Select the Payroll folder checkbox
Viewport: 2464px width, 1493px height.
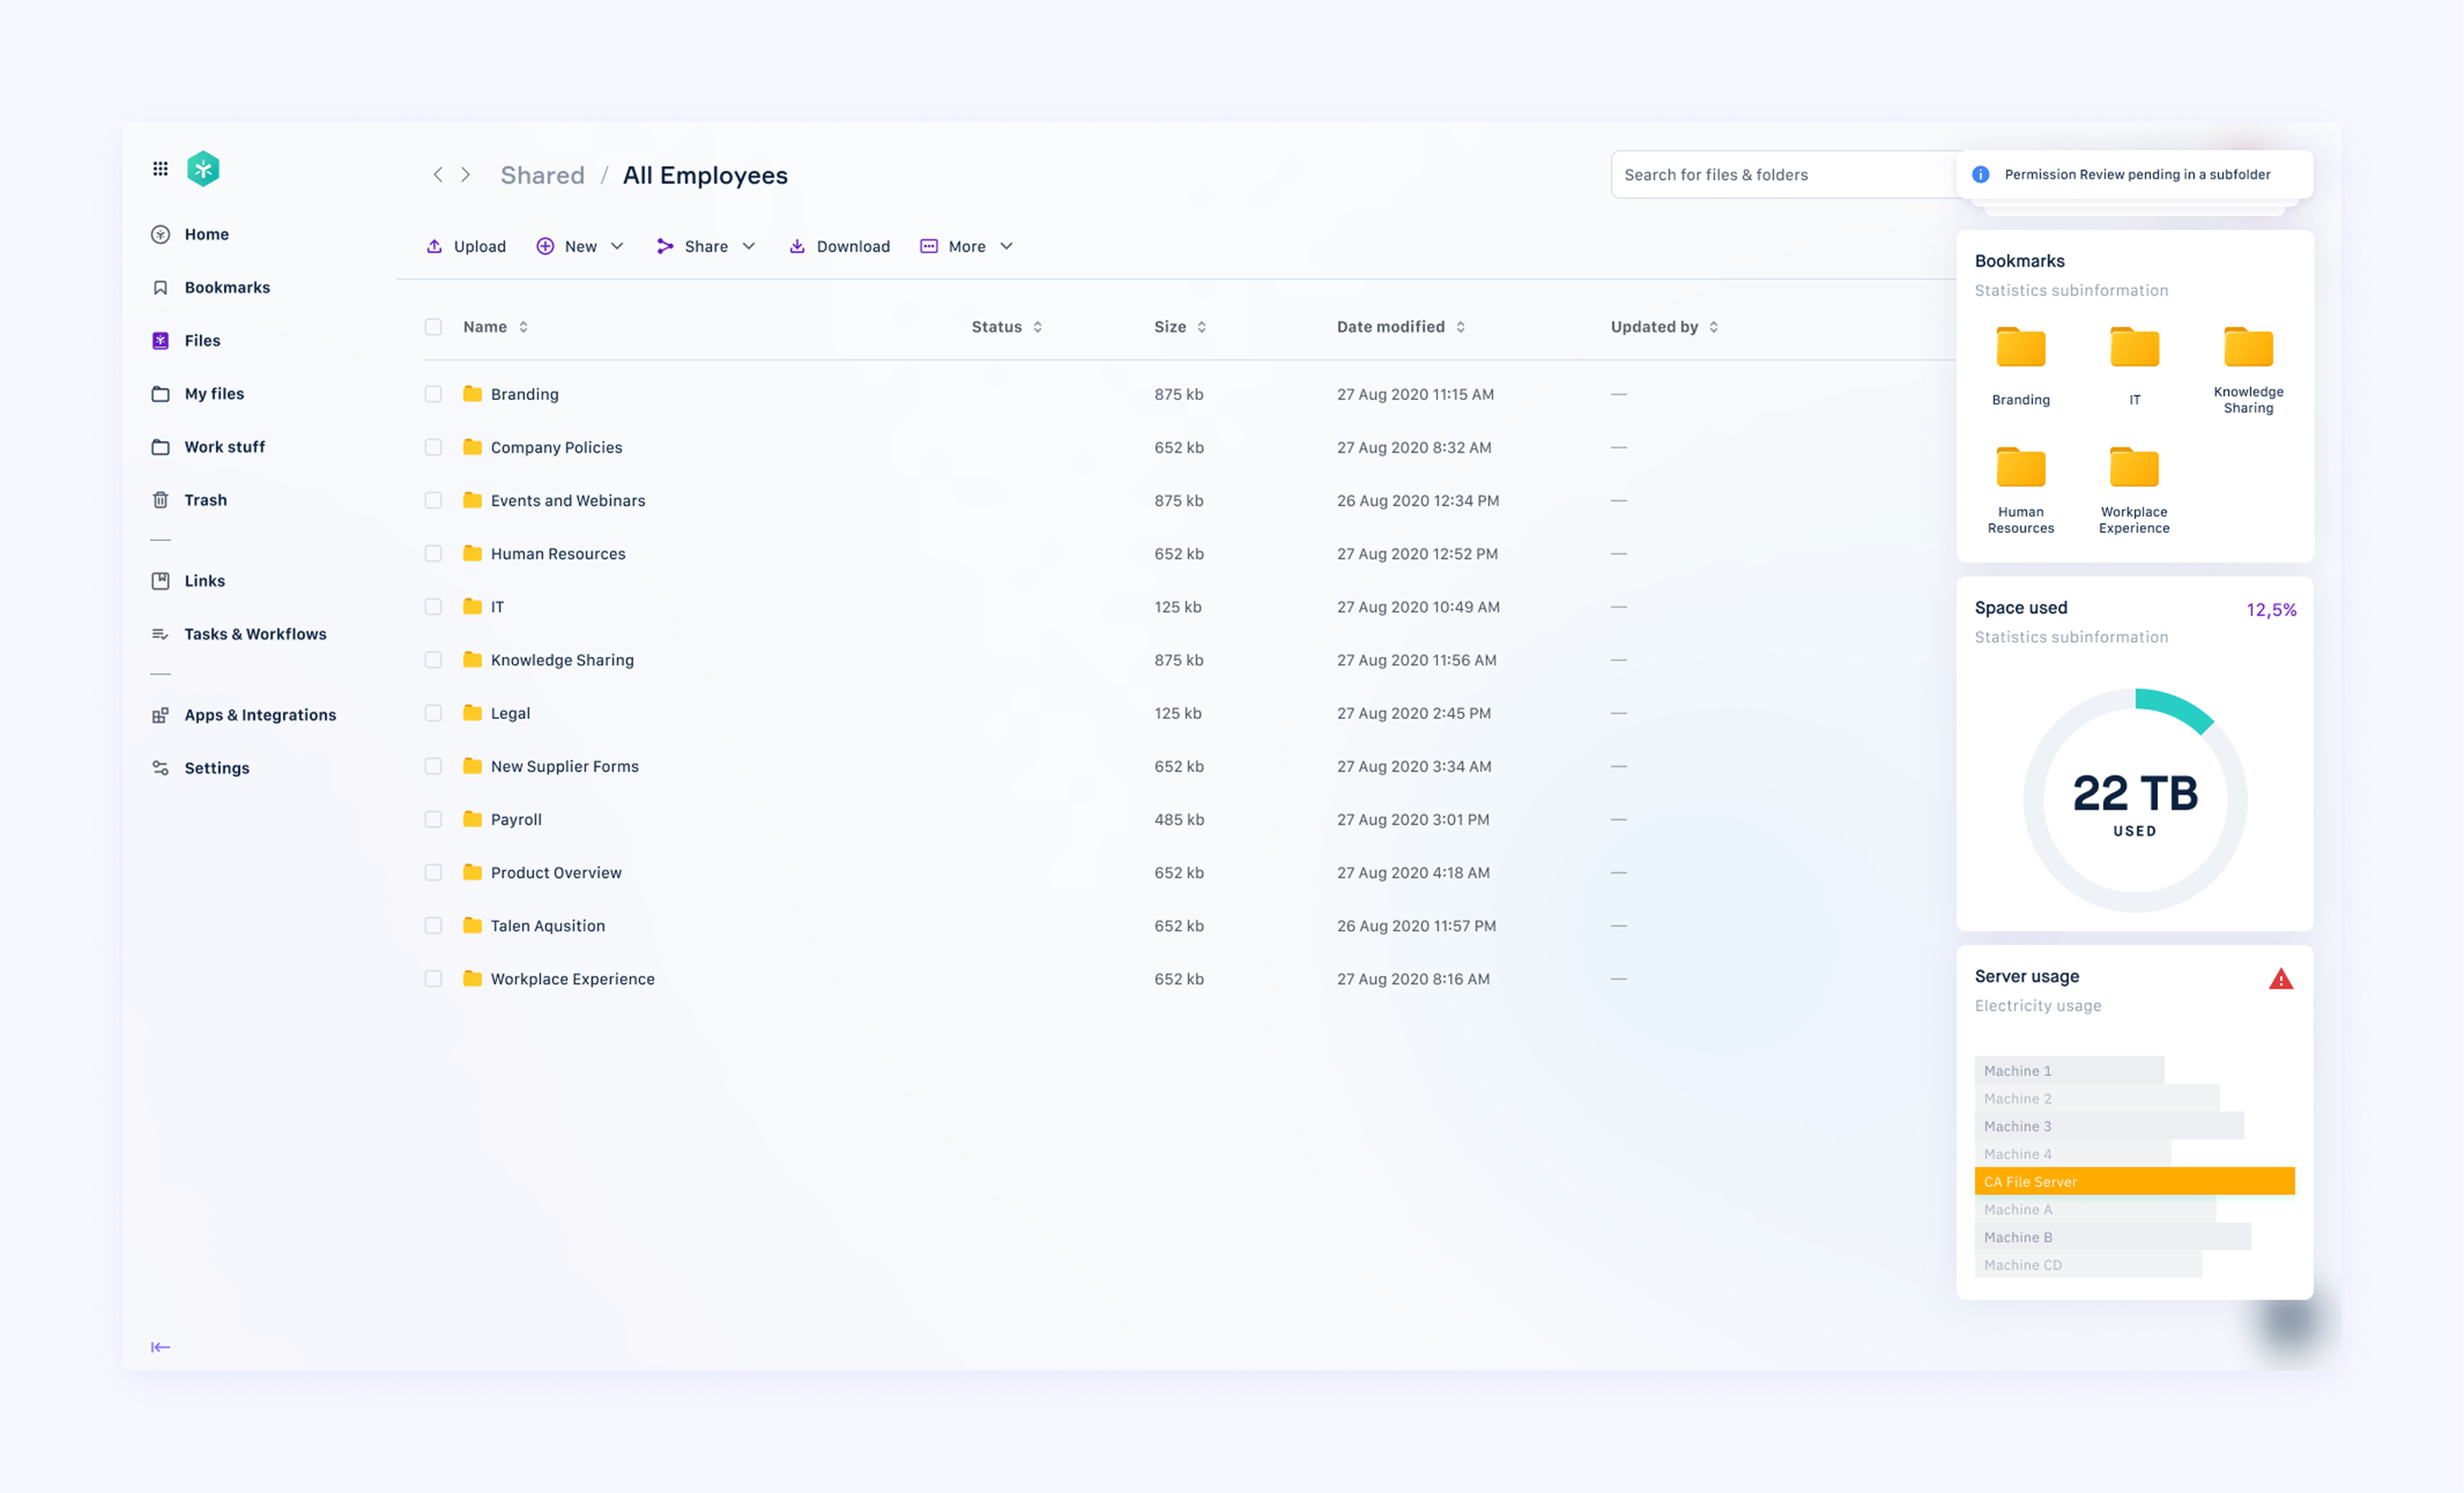click(x=433, y=819)
